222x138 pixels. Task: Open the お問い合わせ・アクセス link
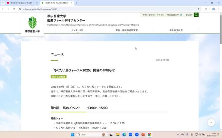[153, 15]
